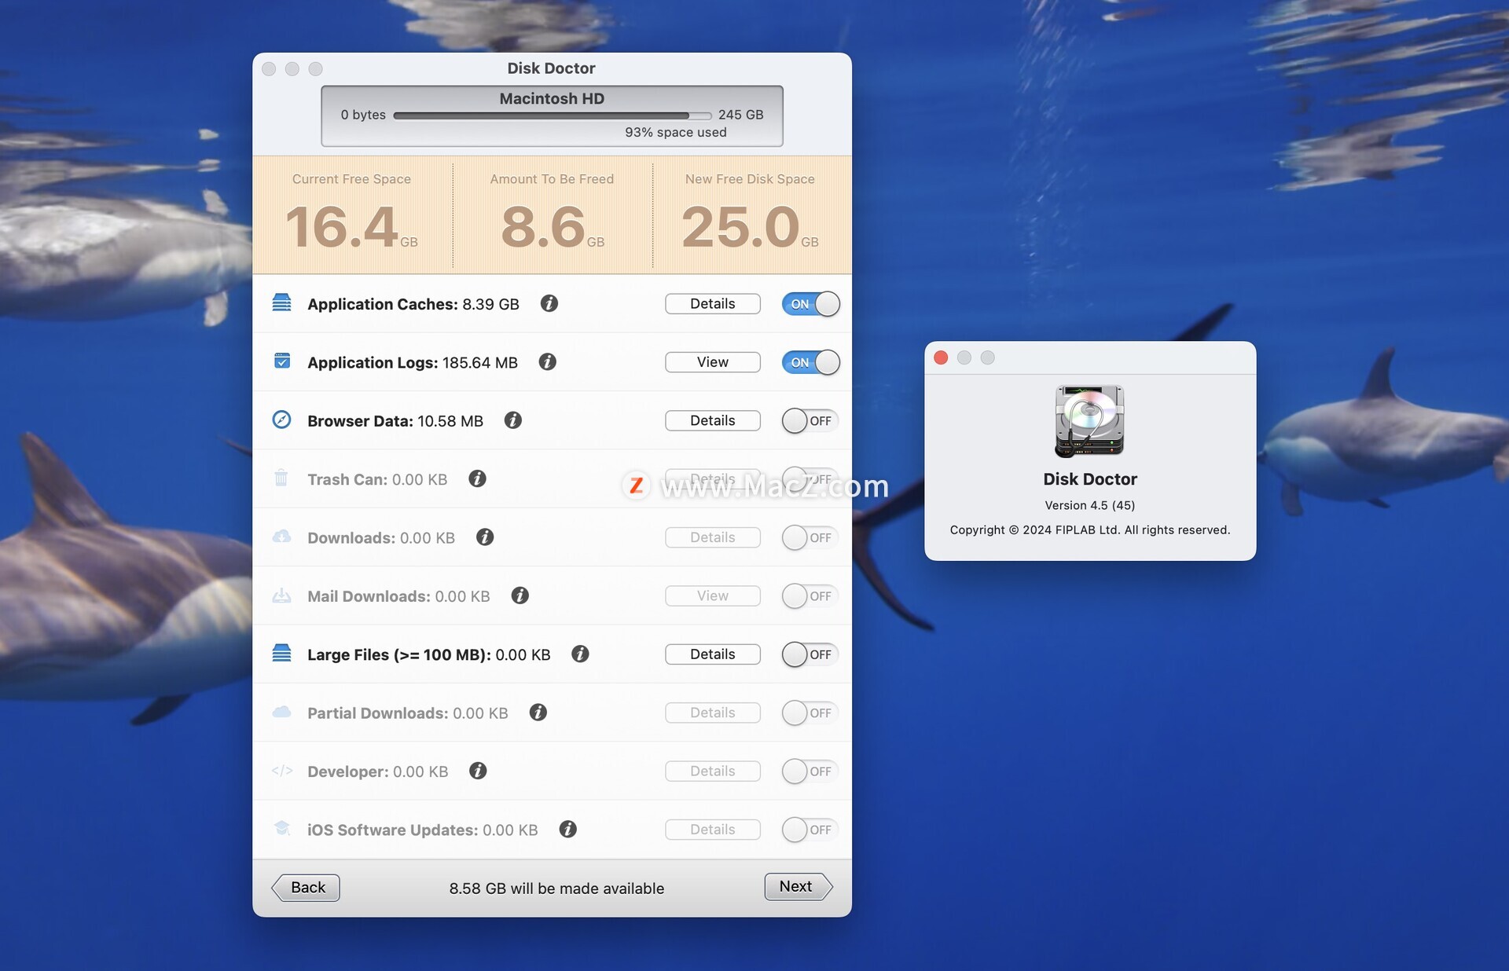Enable the Developer toggle

[810, 771]
